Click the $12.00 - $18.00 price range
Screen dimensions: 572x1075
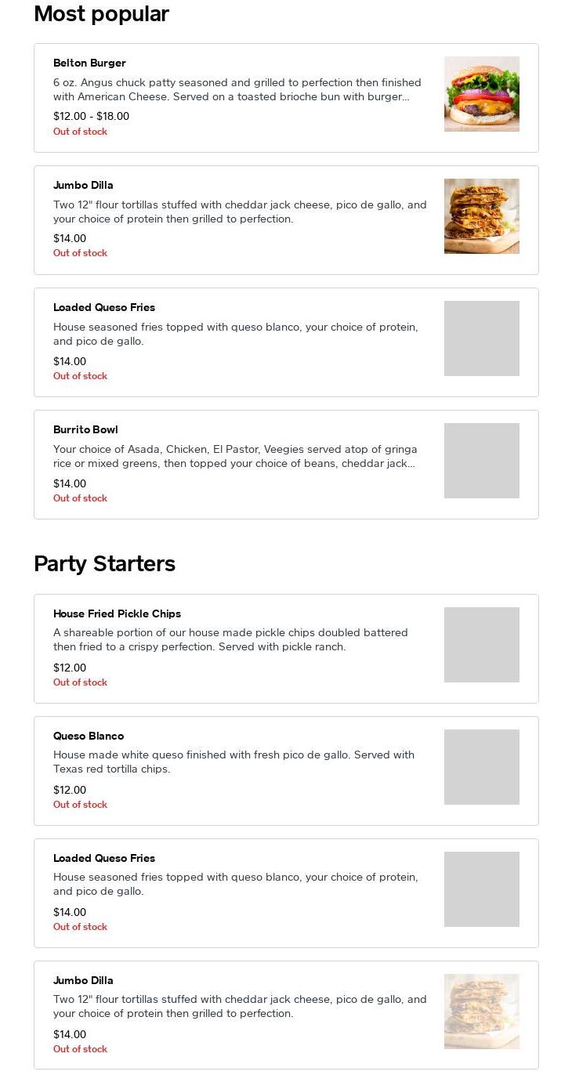[91, 116]
